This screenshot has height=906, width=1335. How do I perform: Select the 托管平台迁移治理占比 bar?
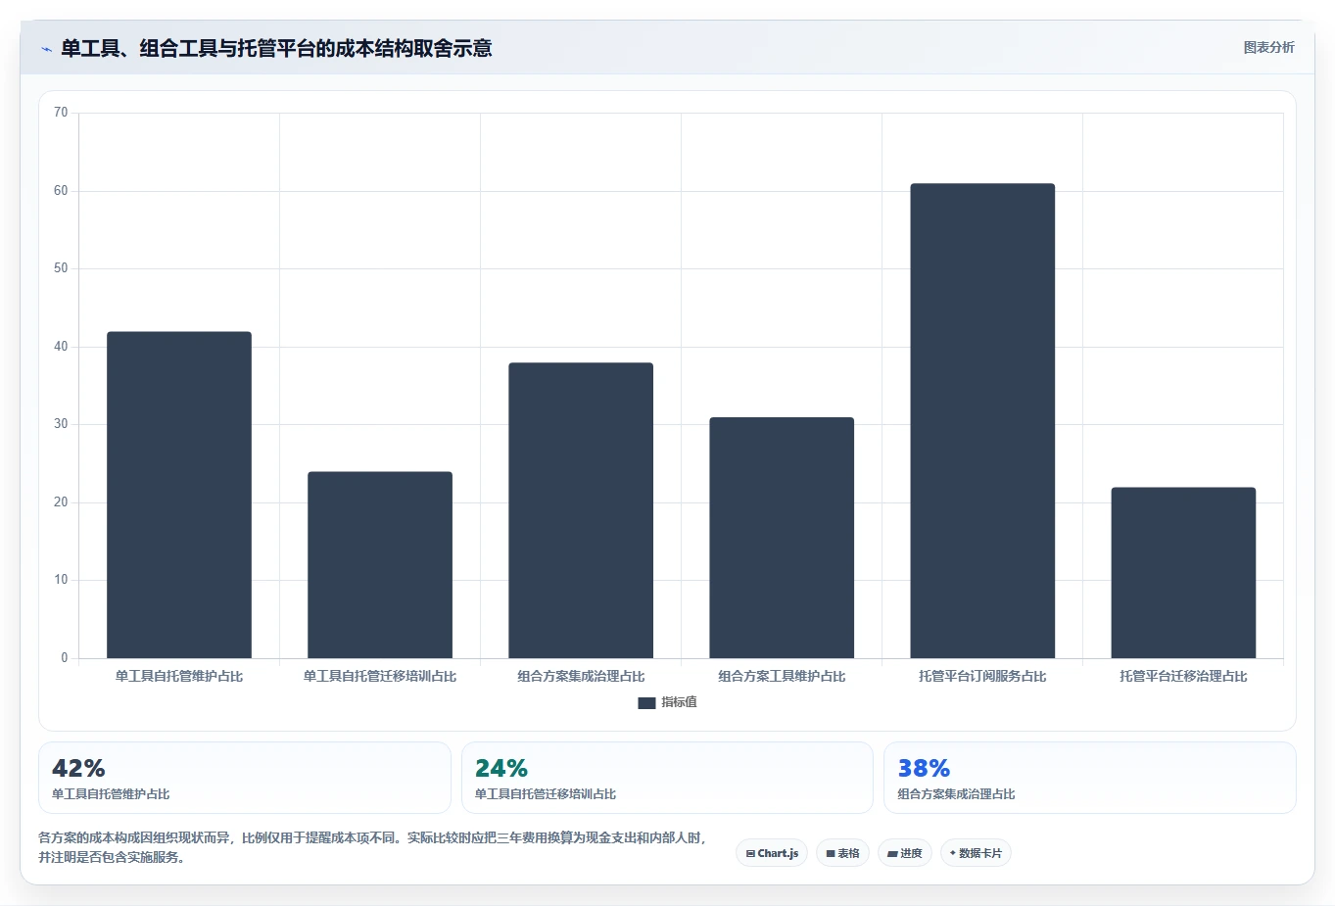pyautogui.click(x=1183, y=573)
